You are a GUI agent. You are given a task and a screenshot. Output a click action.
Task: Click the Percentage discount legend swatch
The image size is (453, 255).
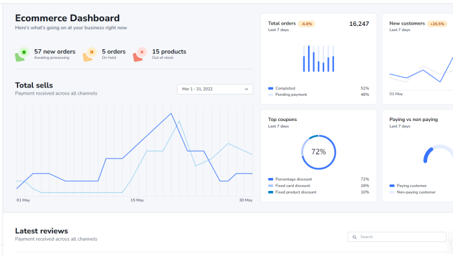(271, 179)
